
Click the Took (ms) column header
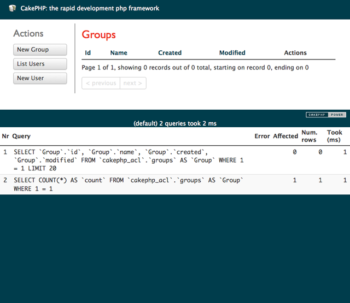click(335, 136)
